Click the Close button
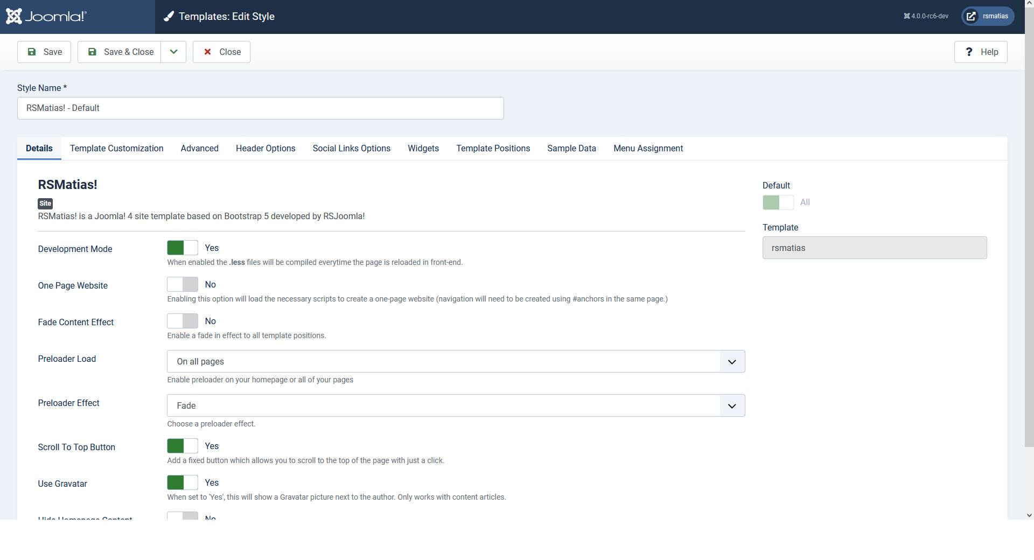The height and width of the screenshot is (560, 1034). (x=221, y=52)
